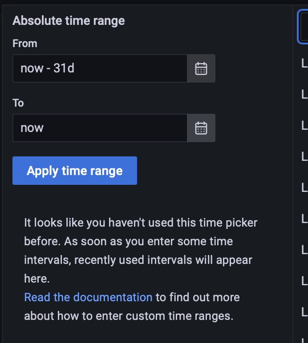
Task: Choose the ninth quick range list entry
Action: 304,312
